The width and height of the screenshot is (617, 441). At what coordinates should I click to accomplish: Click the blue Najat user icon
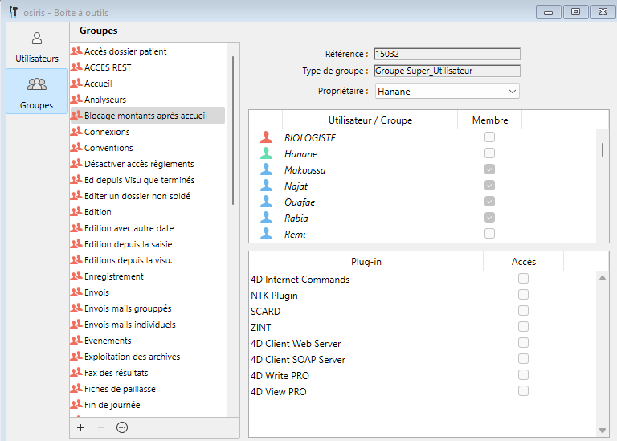coord(267,186)
